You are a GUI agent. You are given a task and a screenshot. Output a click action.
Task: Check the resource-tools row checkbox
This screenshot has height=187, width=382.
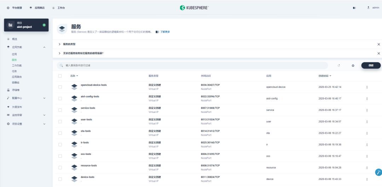60,168
